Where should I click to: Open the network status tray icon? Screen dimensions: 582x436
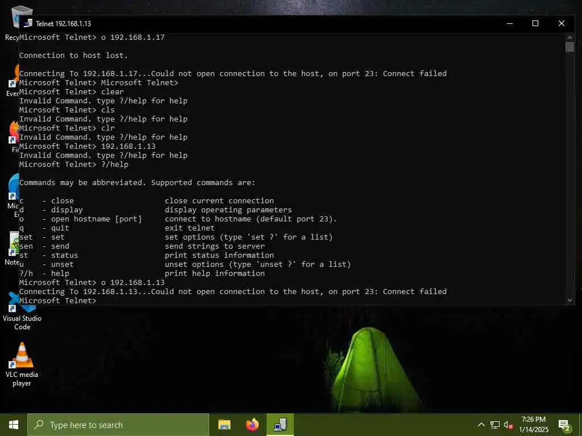point(495,425)
